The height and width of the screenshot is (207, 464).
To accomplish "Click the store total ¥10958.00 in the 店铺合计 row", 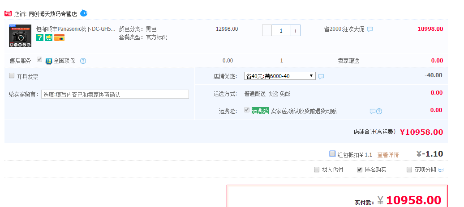I will click(x=421, y=132).
